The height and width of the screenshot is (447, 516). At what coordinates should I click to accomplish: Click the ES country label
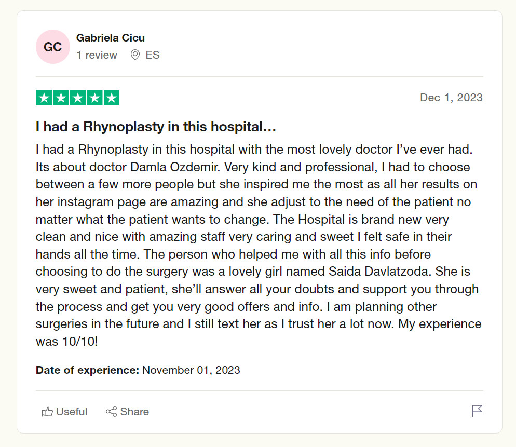(153, 55)
